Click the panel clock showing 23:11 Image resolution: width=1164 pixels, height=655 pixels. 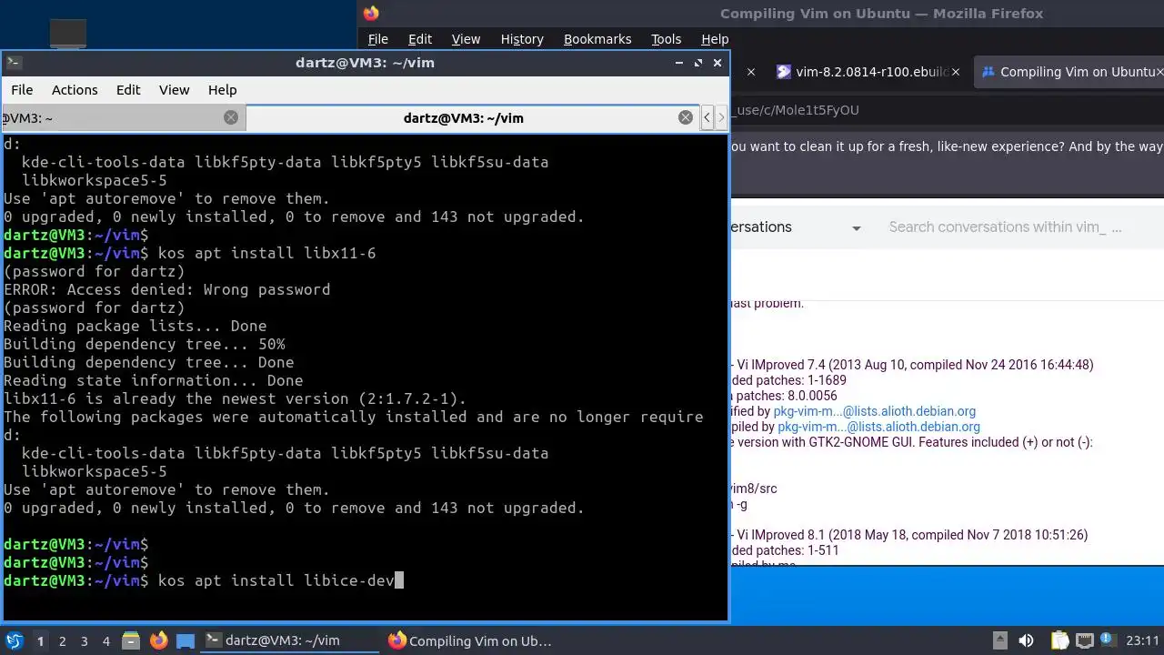(x=1143, y=640)
